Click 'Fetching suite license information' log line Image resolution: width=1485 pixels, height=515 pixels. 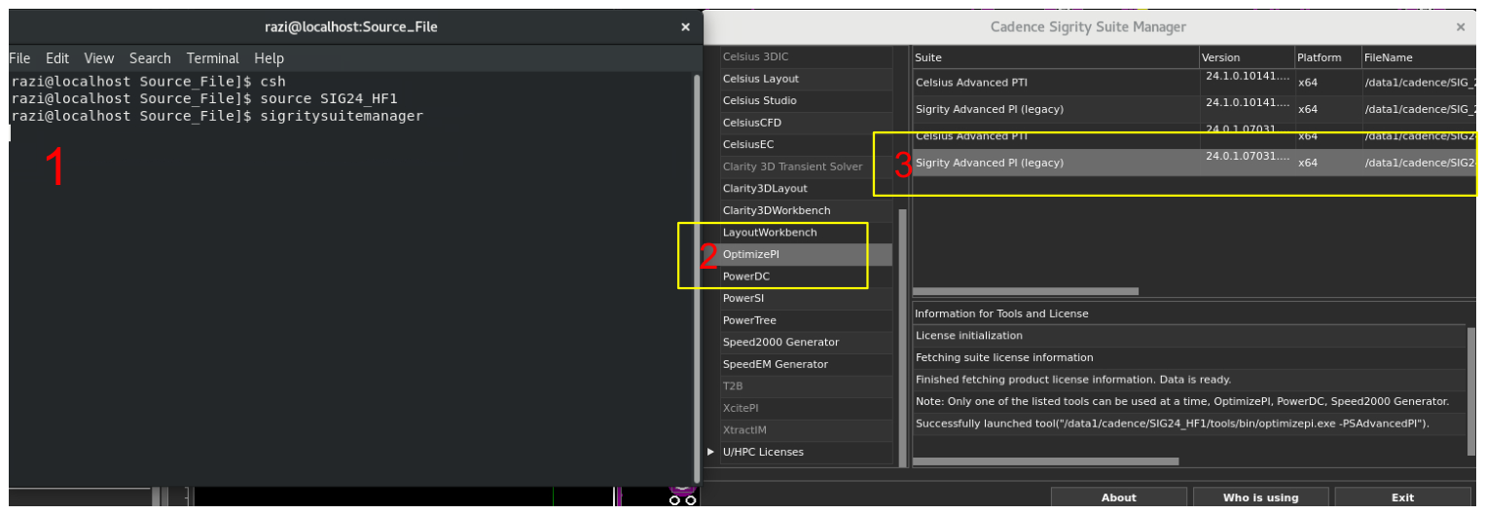1189,357
